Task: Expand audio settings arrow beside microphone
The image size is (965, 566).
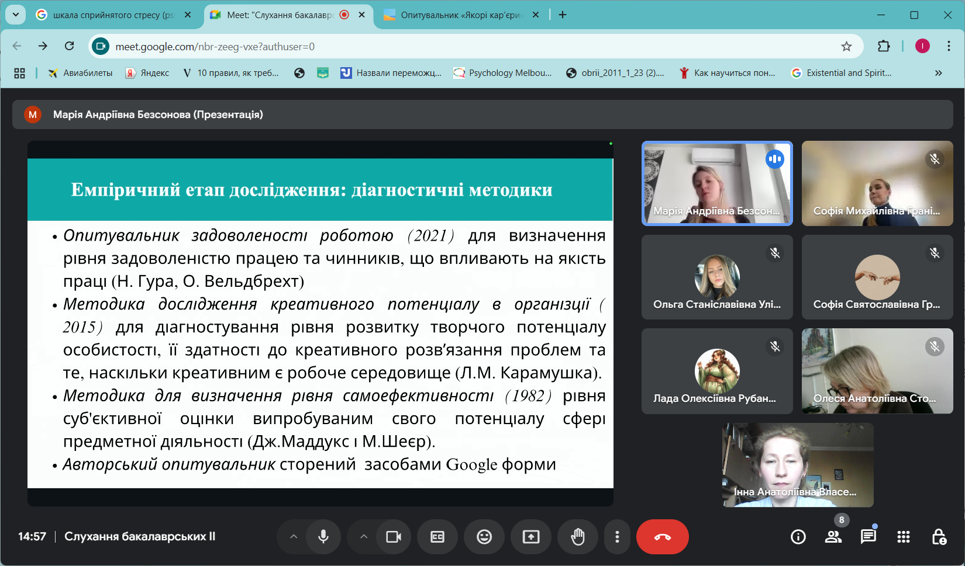Action: click(294, 537)
